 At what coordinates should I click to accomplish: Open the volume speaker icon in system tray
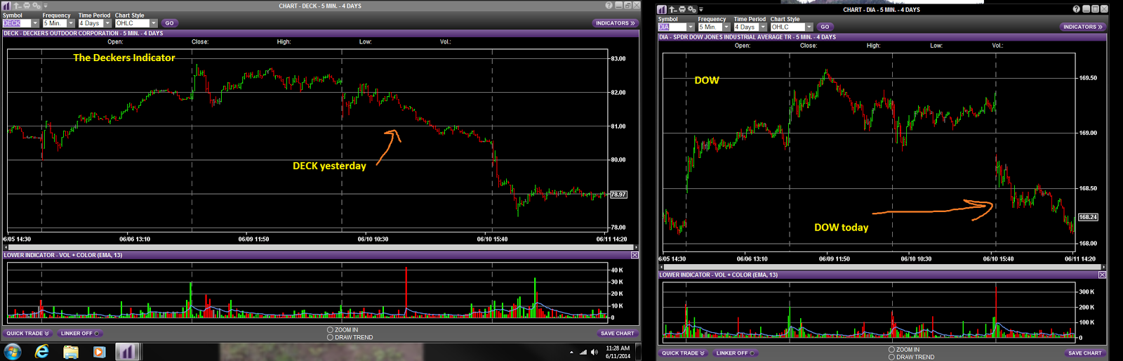tap(594, 352)
